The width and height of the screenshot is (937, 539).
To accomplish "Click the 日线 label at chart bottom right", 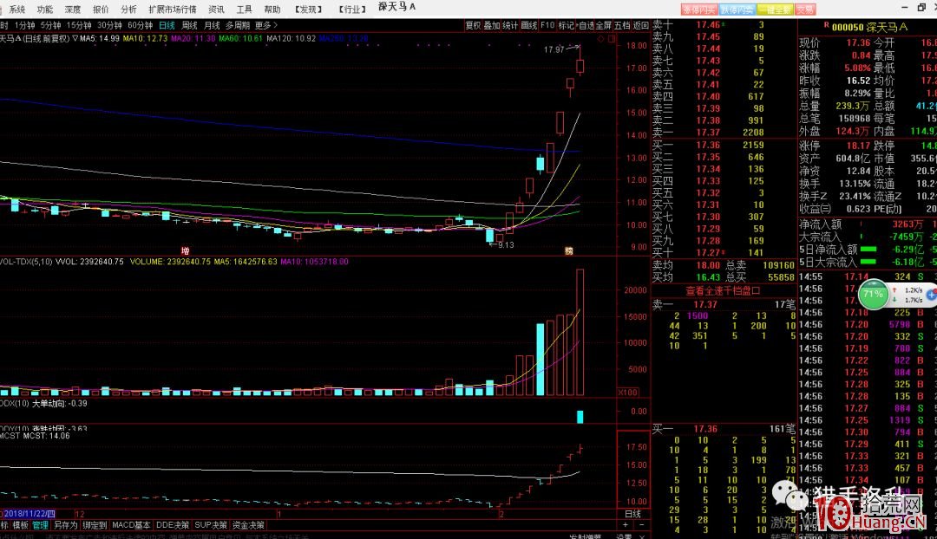I will point(632,514).
